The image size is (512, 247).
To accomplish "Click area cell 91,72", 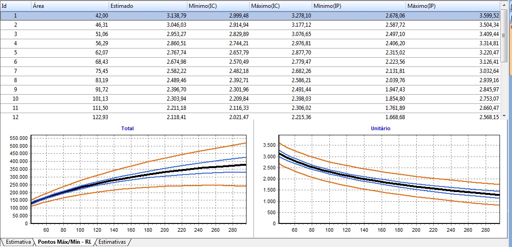I will [102, 90].
